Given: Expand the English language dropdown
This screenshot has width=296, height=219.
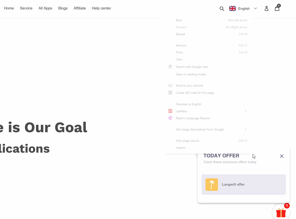Looking at the screenshot, I should pyautogui.click(x=243, y=8).
